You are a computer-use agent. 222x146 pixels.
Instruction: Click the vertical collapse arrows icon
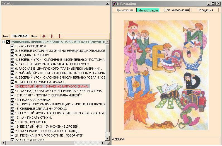(59, 36)
